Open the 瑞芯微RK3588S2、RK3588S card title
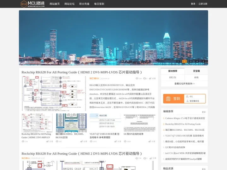The width and height of the screenshot is (227, 170). pyautogui.click(x=70, y=136)
